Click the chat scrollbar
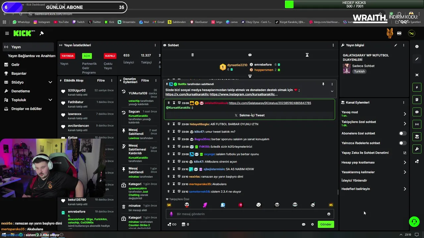424x238 pixels. 338,192
